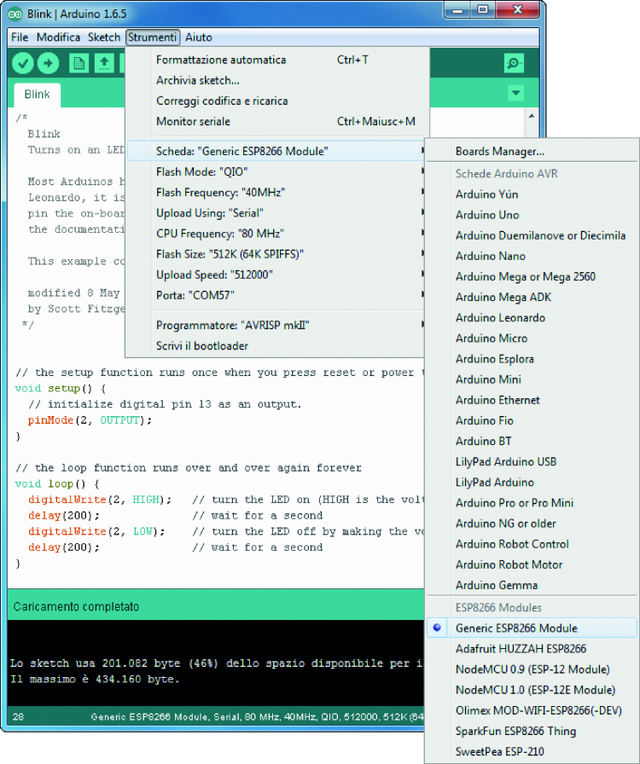Open the File menu
Image resolution: width=640 pixels, height=764 pixels.
[20, 37]
